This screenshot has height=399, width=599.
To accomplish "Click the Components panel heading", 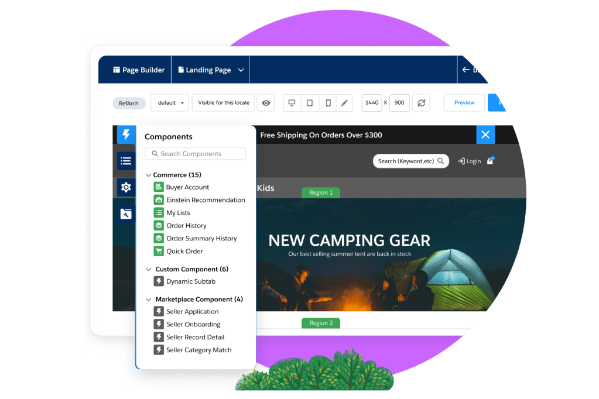I will coord(169,137).
